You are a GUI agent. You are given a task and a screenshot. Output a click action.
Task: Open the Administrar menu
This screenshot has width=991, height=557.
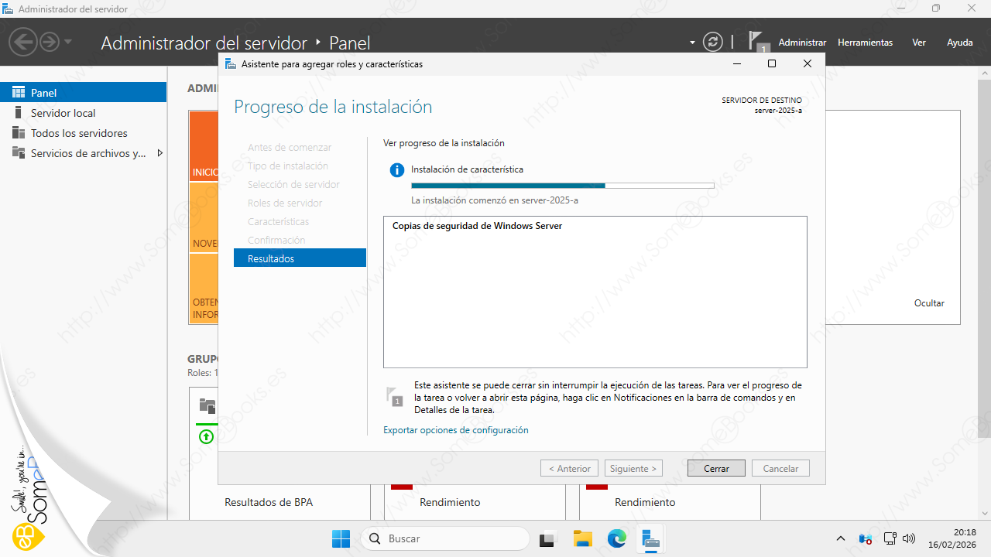pyautogui.click(x=802, y=43)
